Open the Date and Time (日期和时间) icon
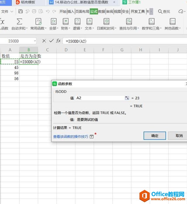Screen dimensions: 187x204 [106, 21]
